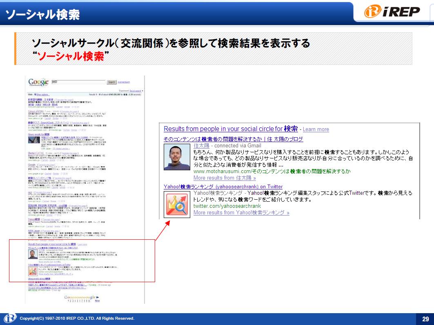This screenshot has height=325, width=434.
Task: Open the 住 太陽のブログ result title in the enlarged panel
Action: (233, 139)
